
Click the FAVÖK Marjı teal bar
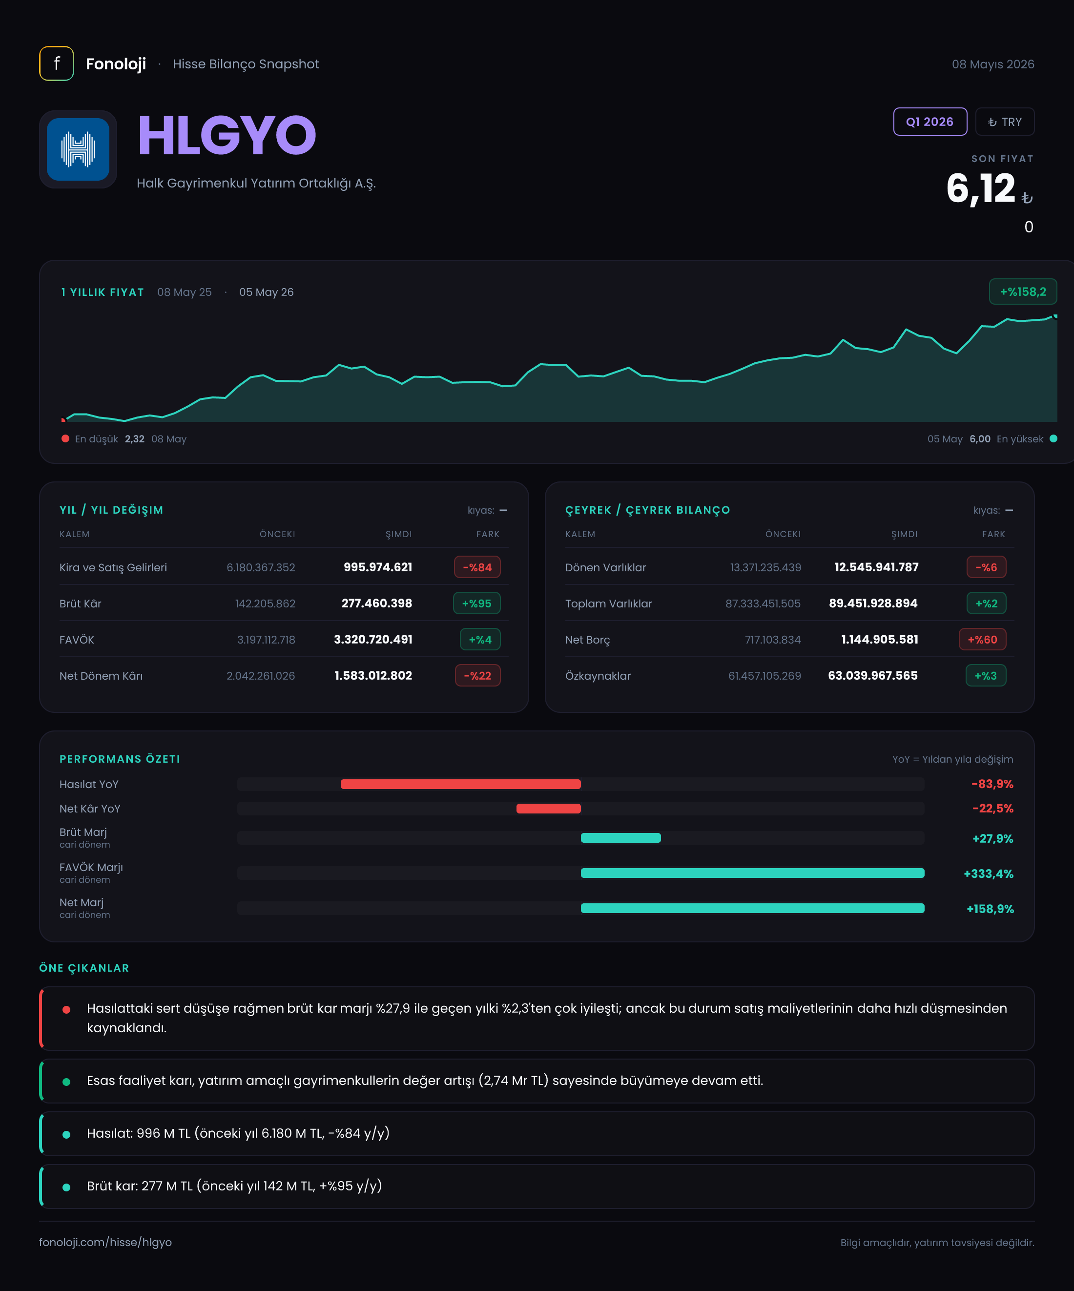click(752, 873)
